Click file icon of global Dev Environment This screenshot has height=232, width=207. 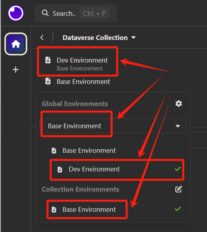tap(60, 169)
